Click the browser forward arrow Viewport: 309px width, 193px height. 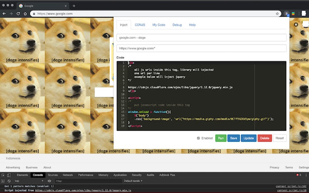coord(11,14)
